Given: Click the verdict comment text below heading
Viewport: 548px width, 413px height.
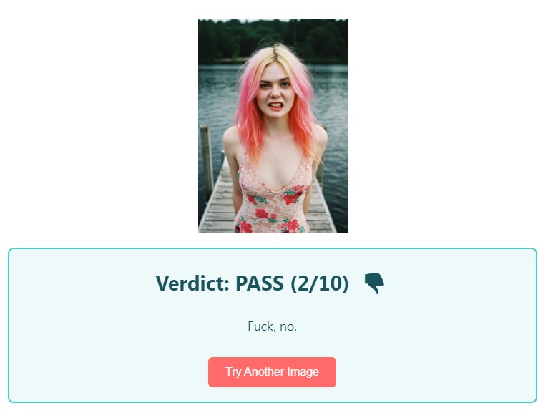Looking at the screenshot, I should tap(272, 326).
